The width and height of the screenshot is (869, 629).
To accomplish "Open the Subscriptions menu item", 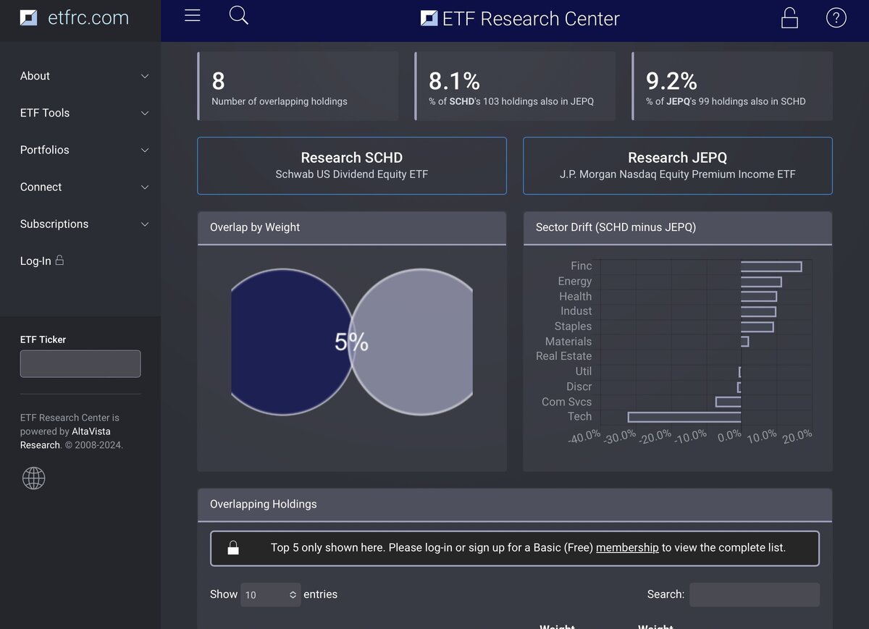I will [83, 224].
